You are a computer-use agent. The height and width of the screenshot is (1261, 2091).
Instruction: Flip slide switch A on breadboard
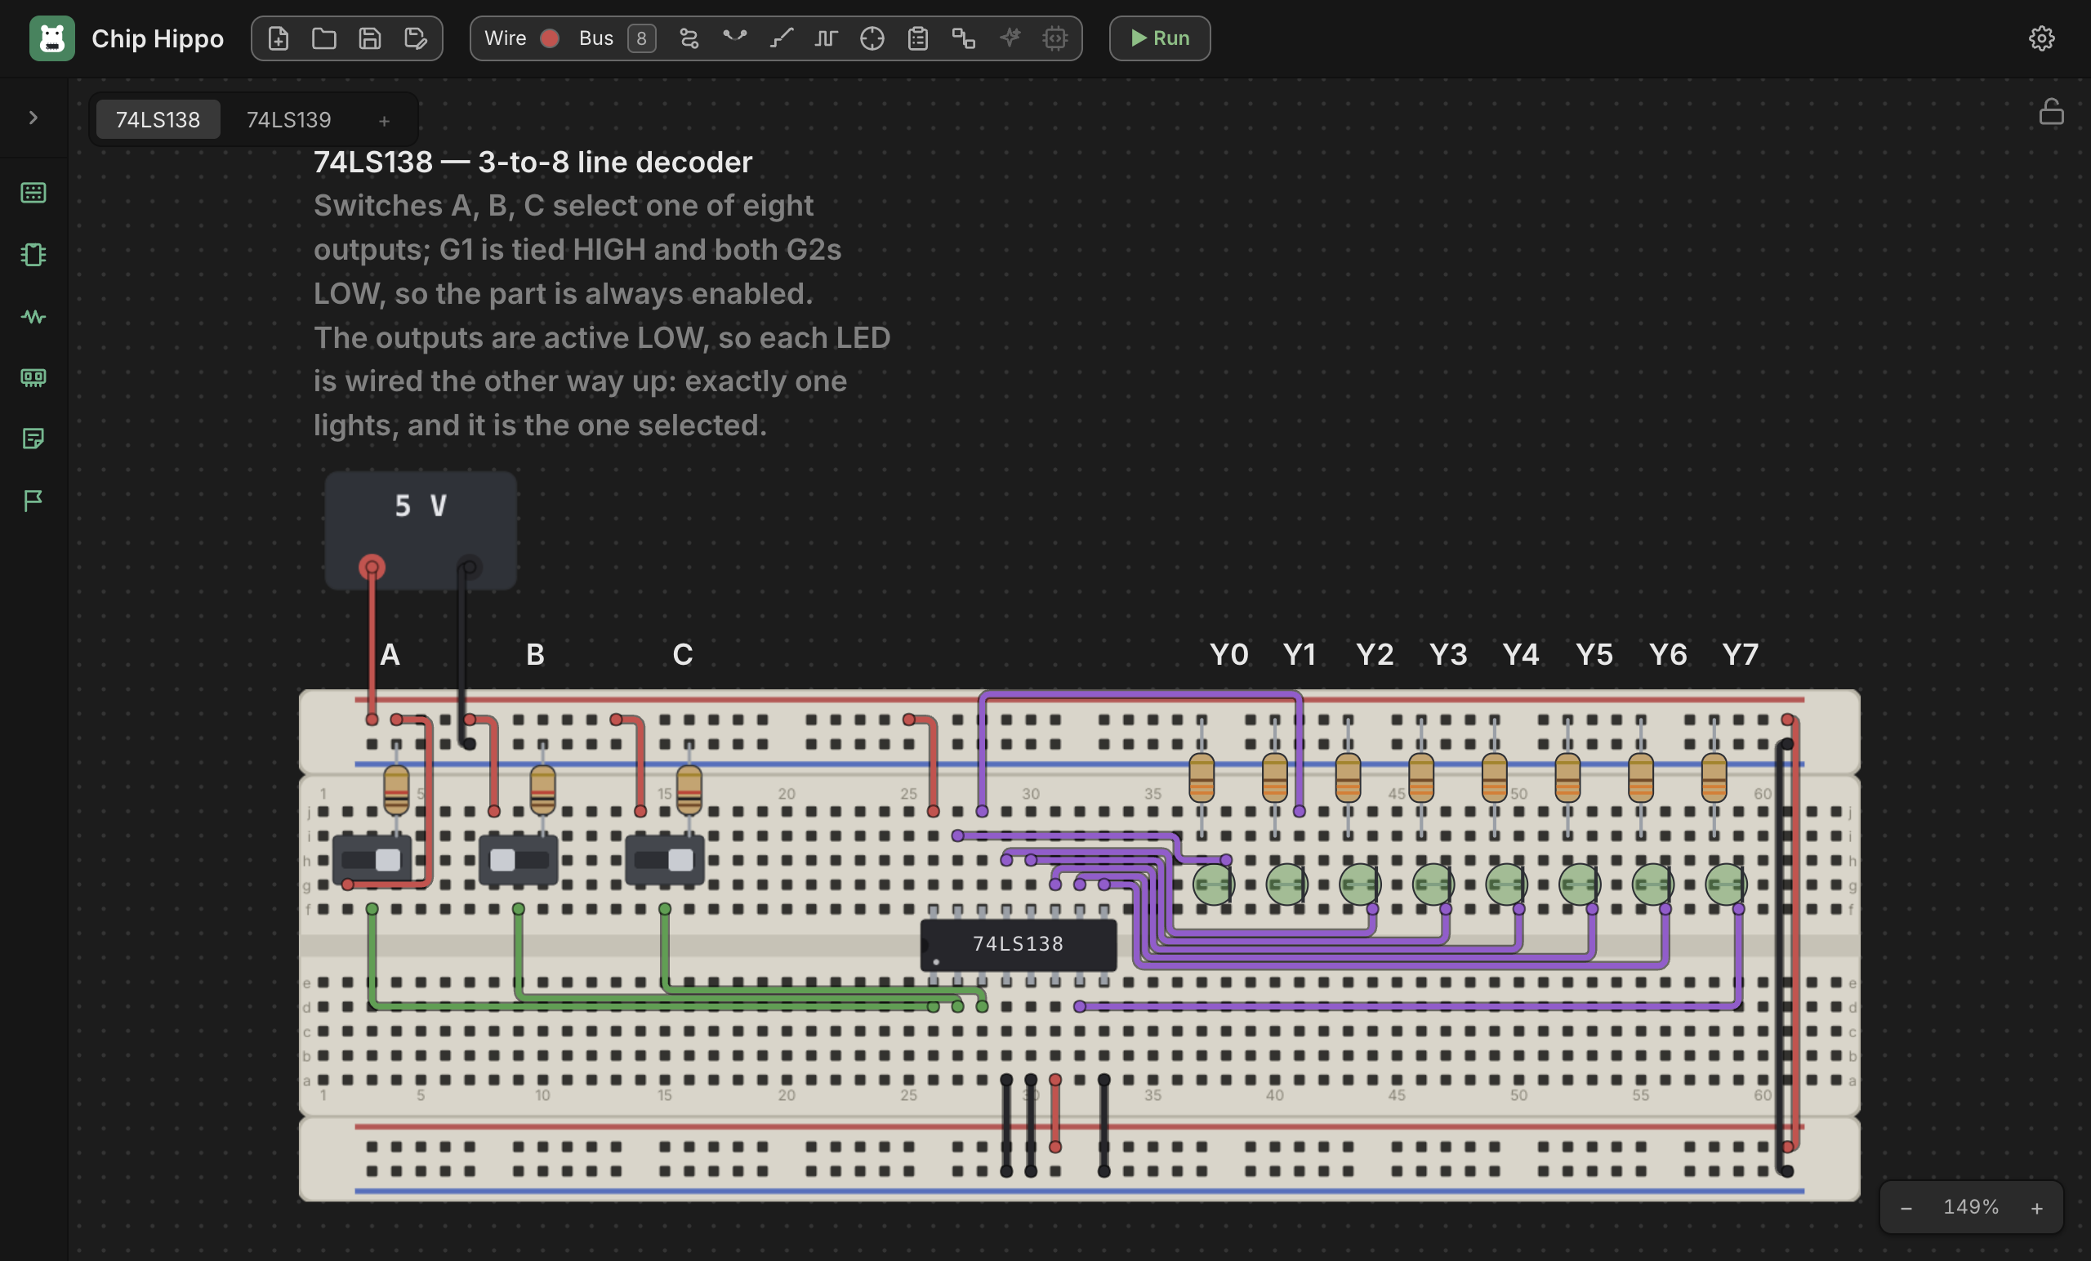click(x=372, y=860)
